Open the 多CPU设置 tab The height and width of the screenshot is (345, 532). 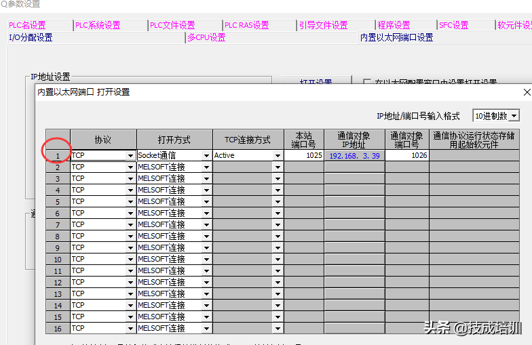click(207, 37)
